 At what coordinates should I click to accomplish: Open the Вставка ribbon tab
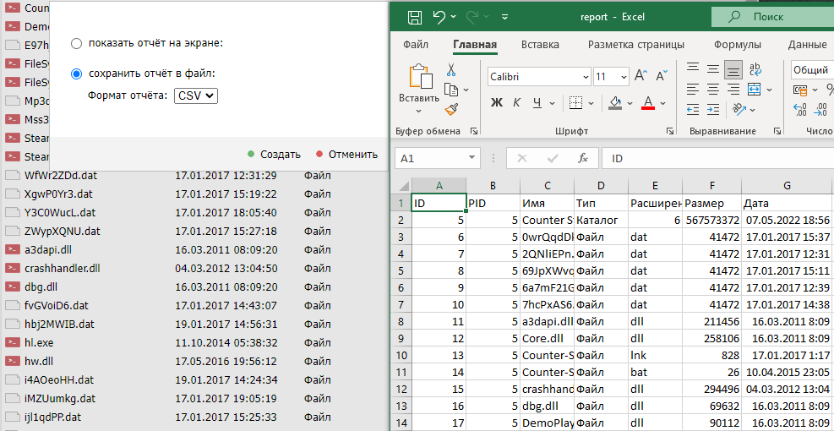click(540, 45)
